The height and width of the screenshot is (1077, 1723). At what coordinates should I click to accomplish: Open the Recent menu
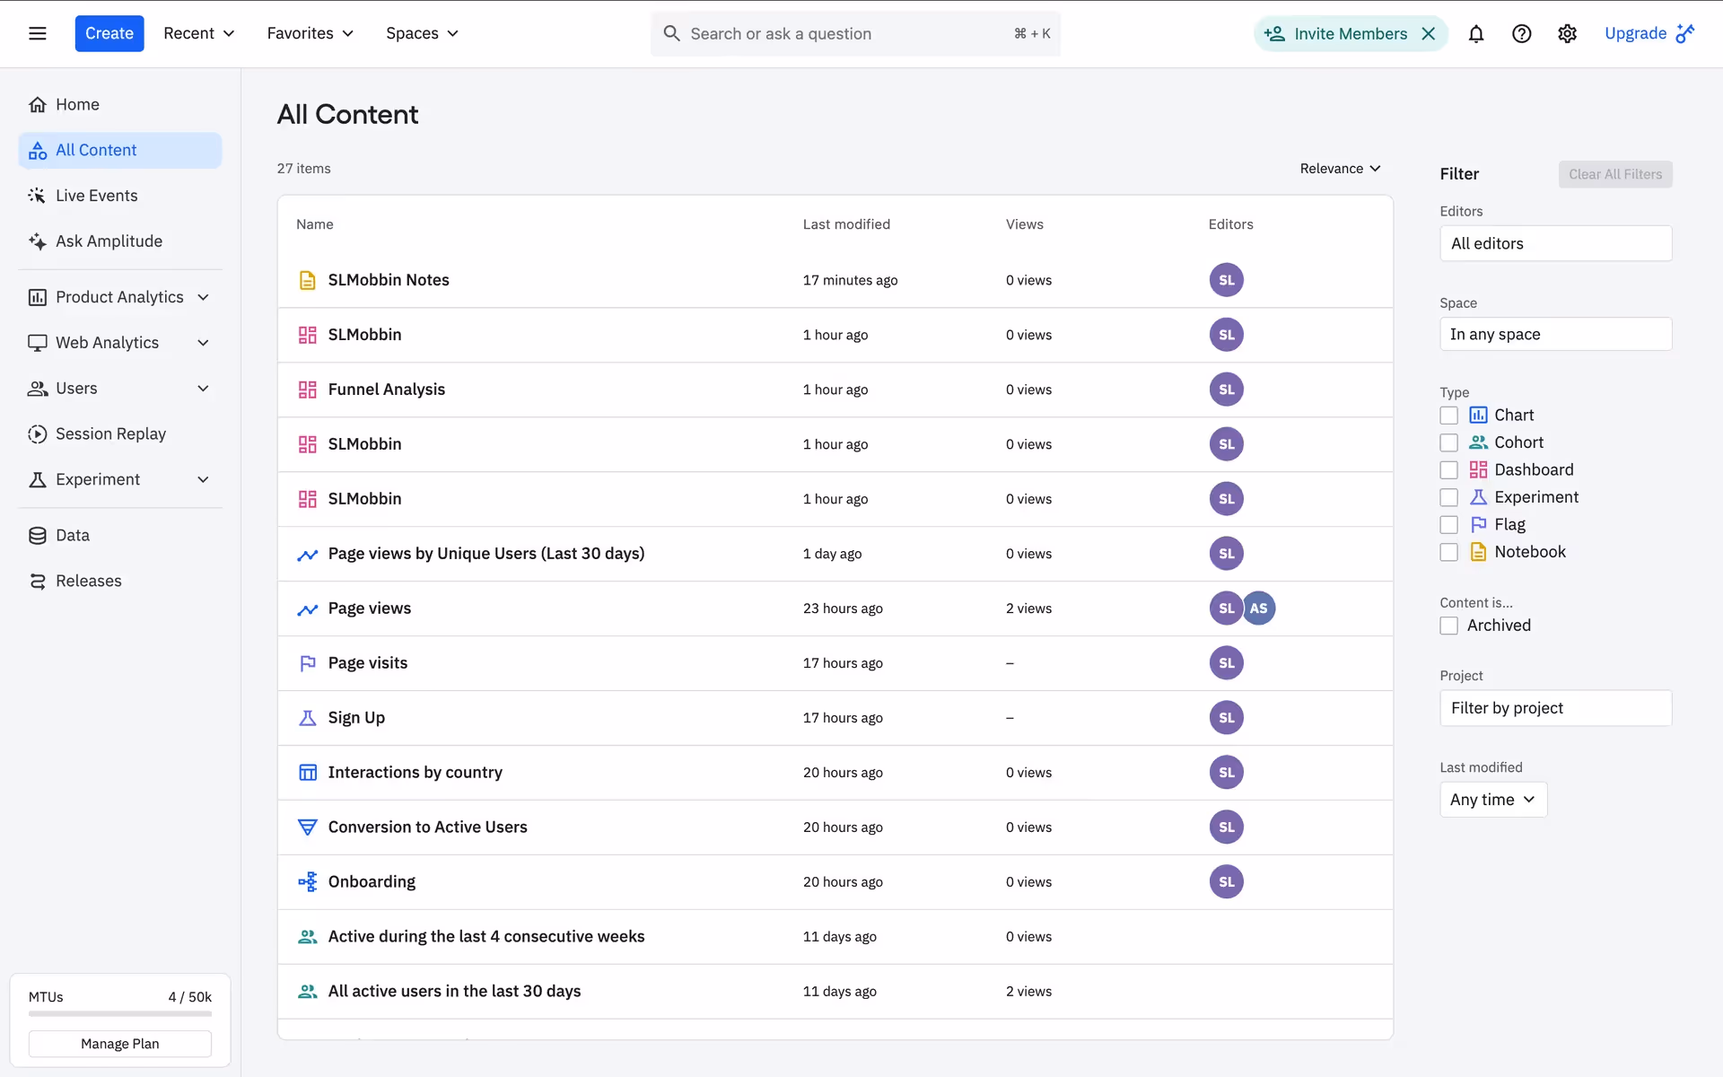[x=198, y=34]
